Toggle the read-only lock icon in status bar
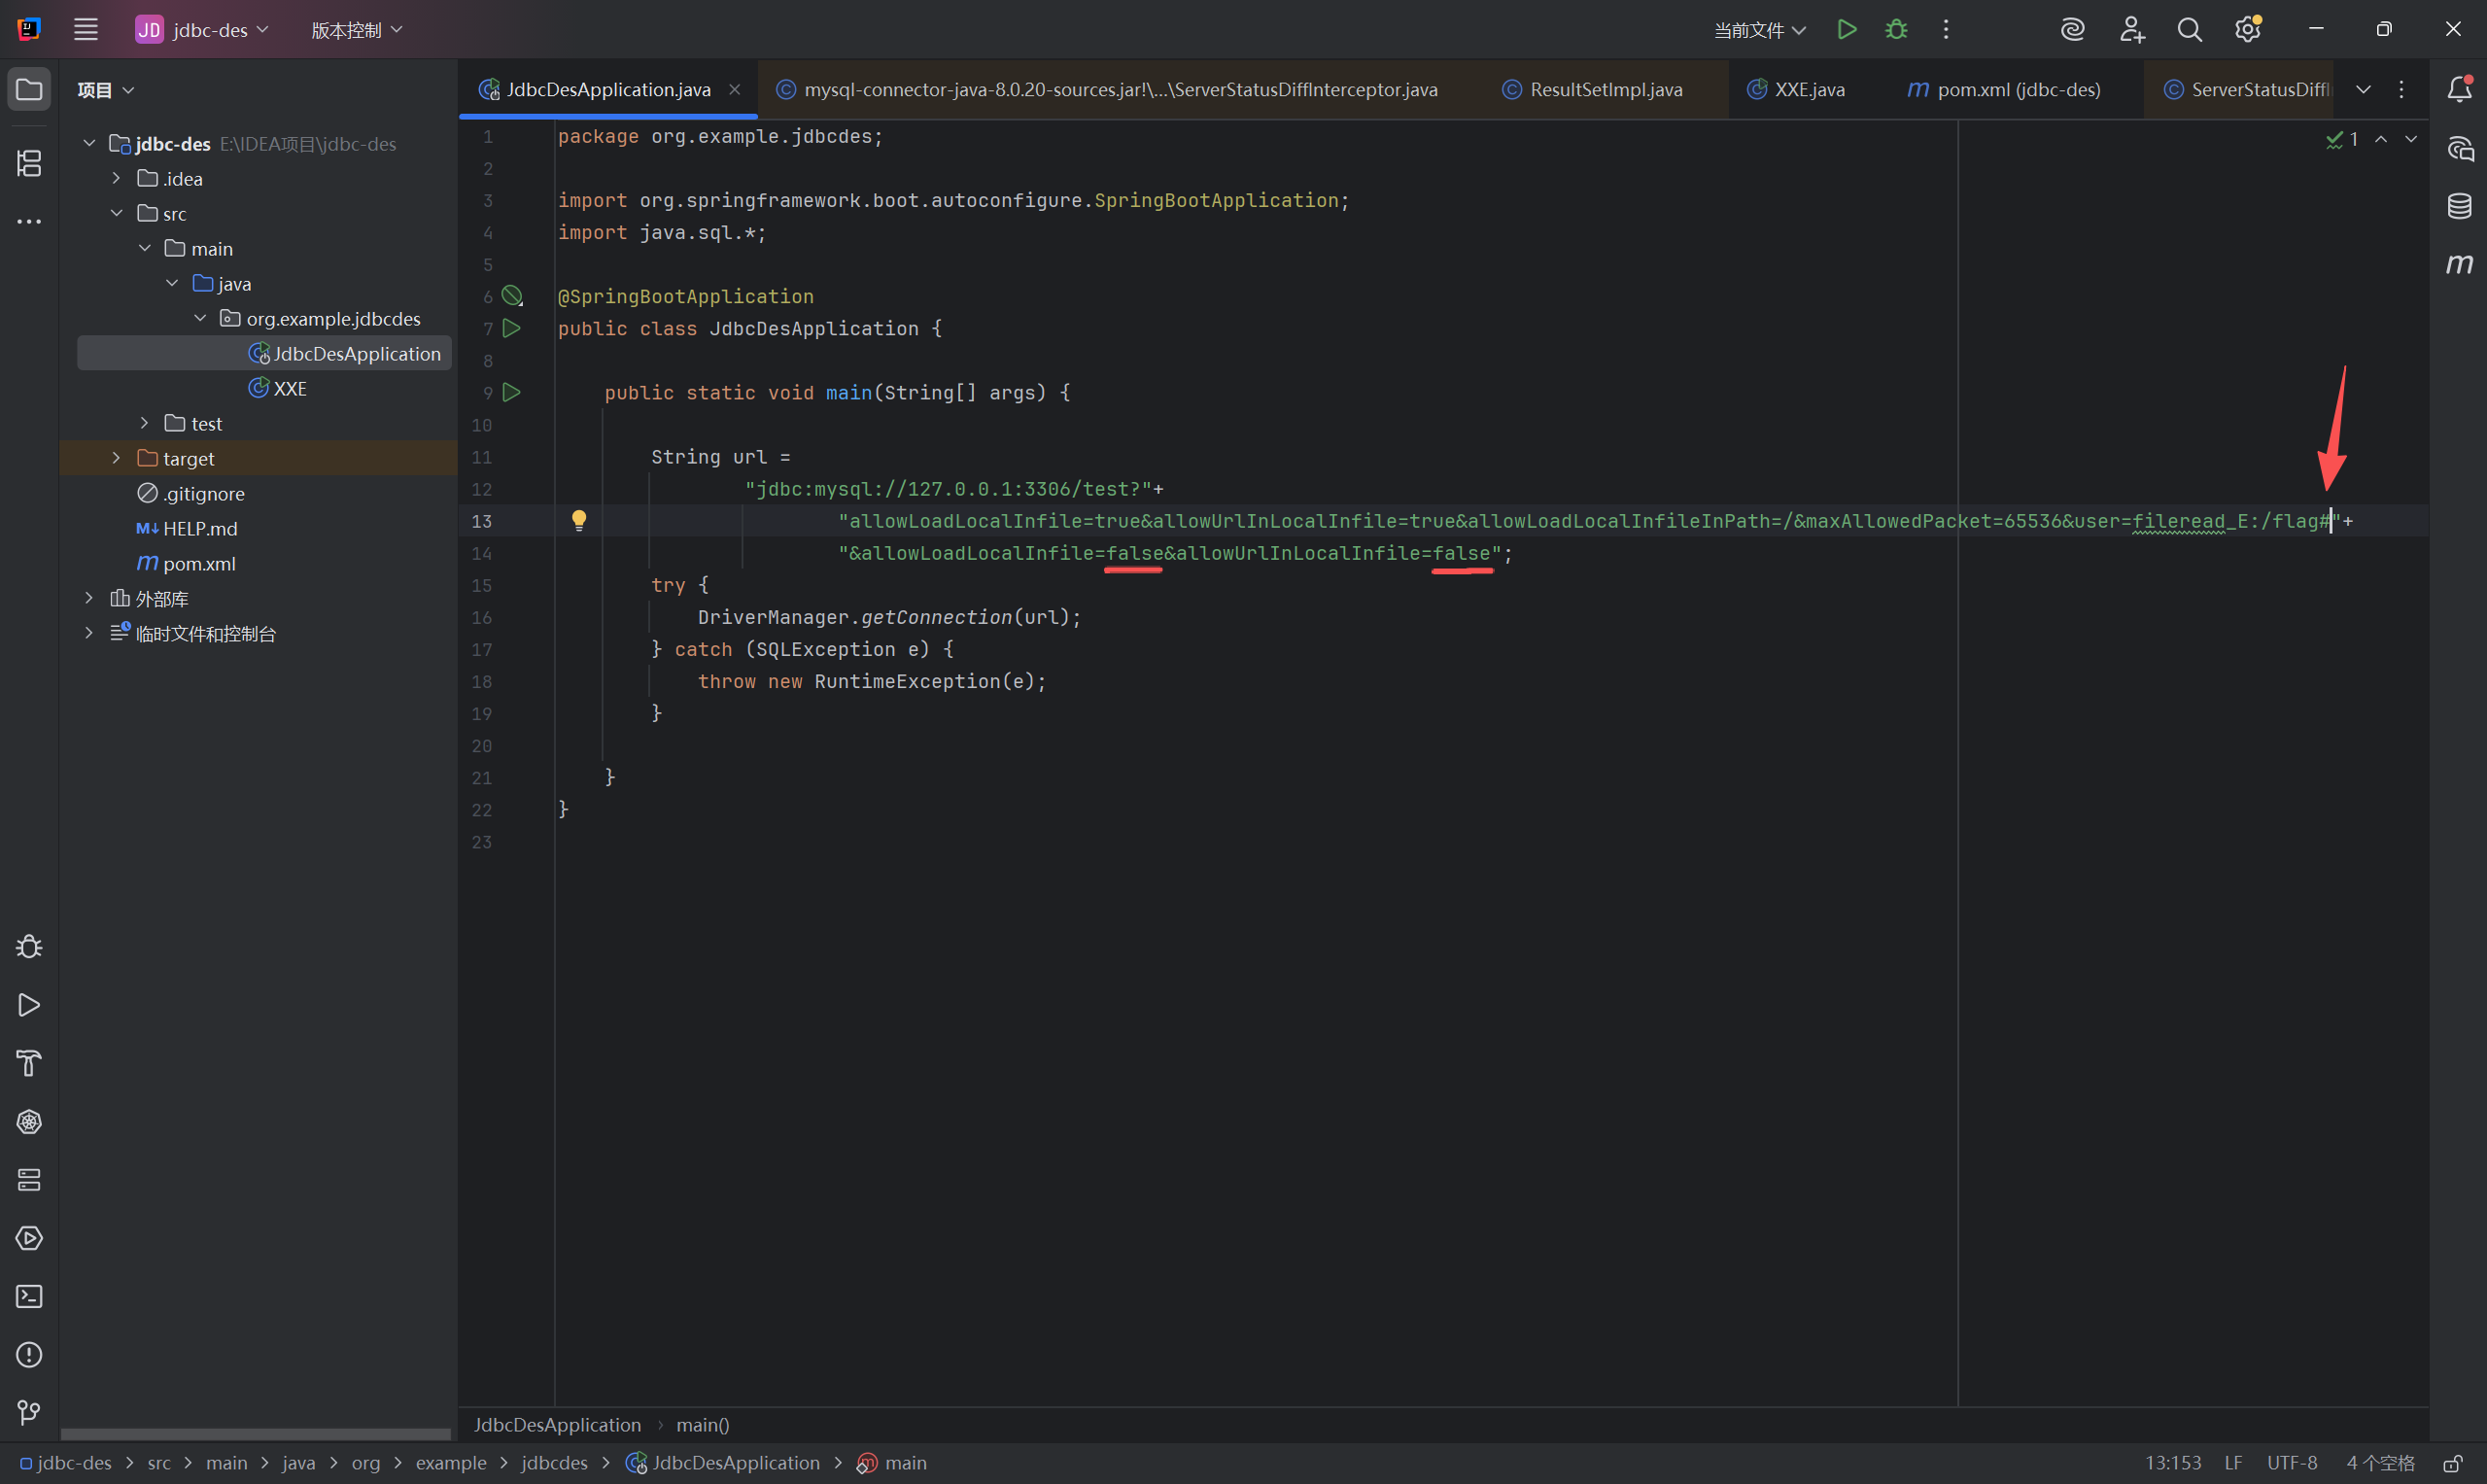The width and height of the screenshot is (2487, 1484). (2453, 1463)
